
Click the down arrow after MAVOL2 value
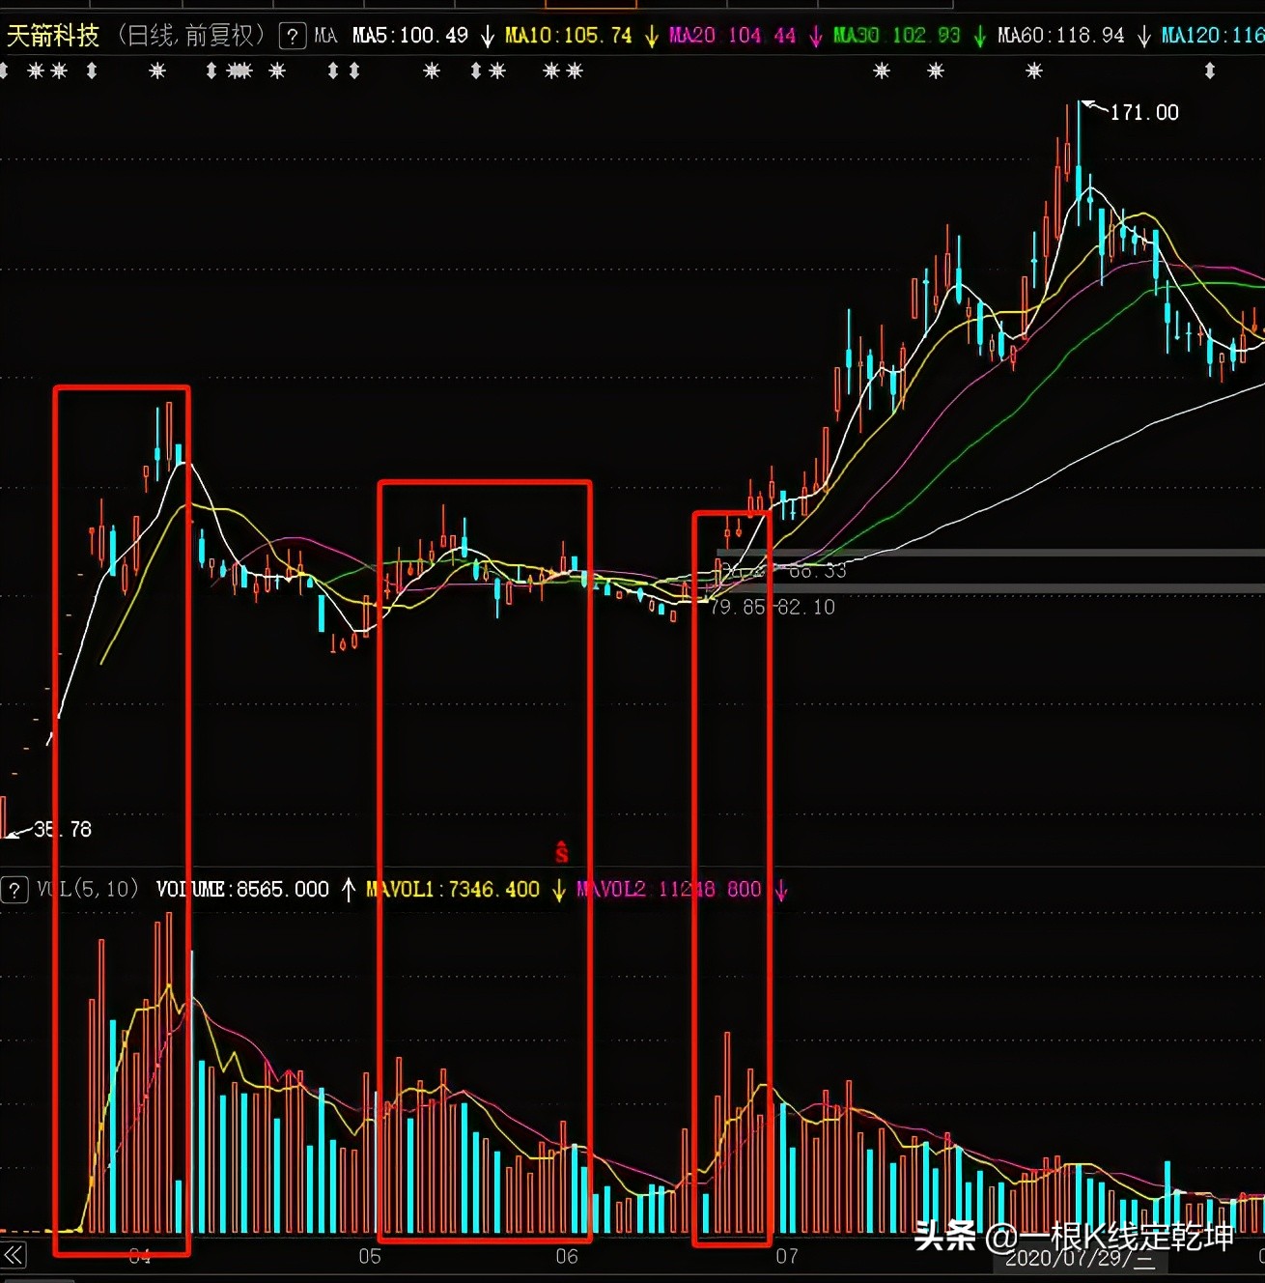(x=781, y=889)
